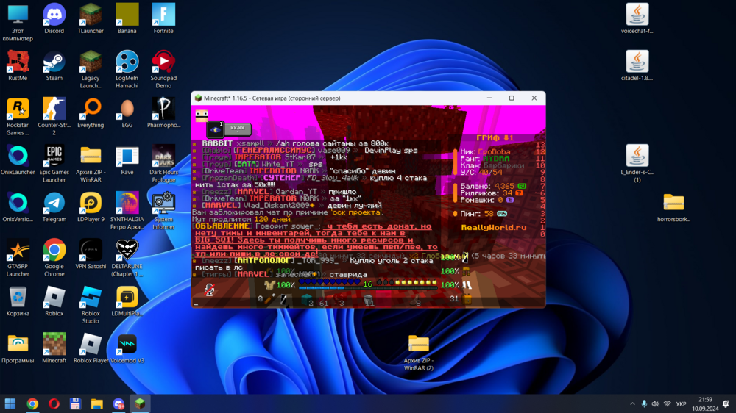Launch GTA5RP Launcher shortcut
Screen dimensions: 736x413
pos(18,258)
